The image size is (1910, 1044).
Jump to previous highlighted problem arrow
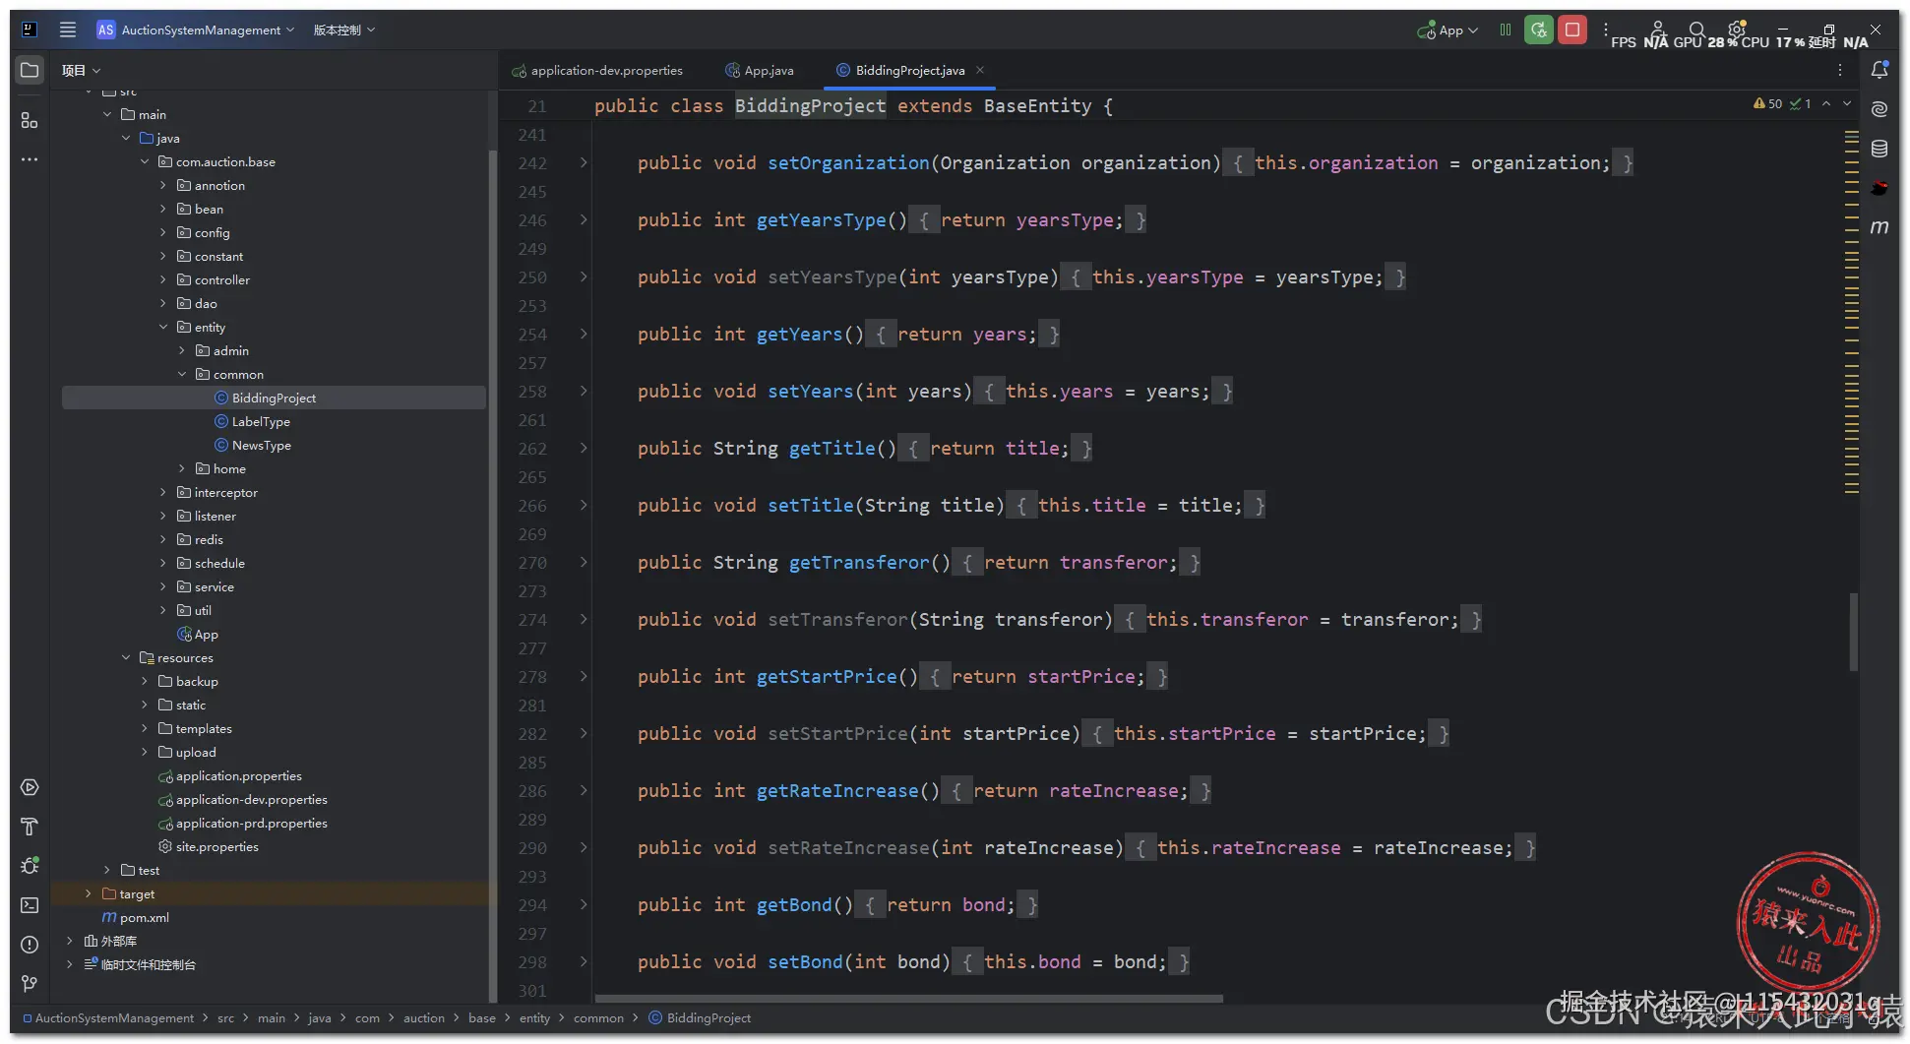coord(1826,103)
